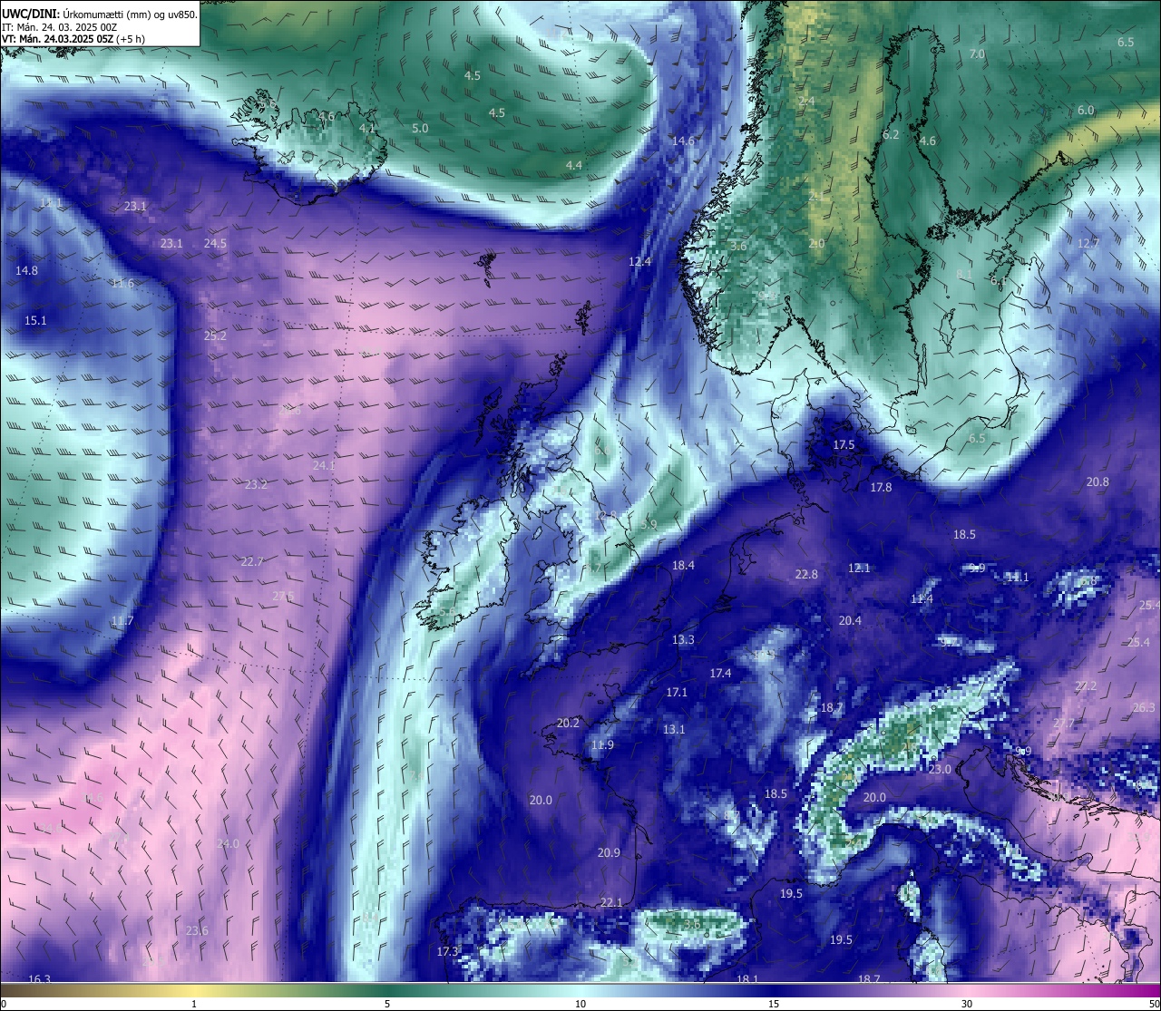Click the IT initial time line 00Z

coord(59,26)
